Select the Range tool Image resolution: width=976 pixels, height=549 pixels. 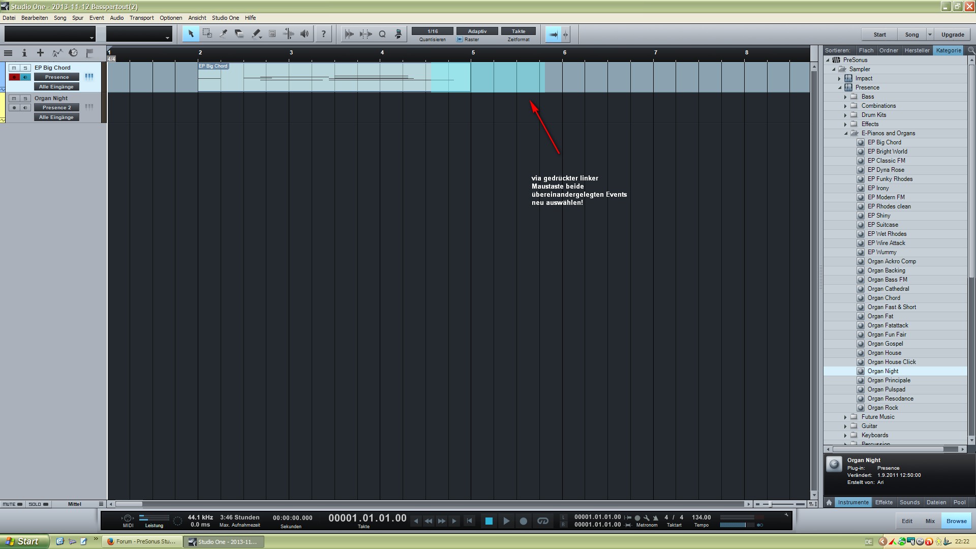click(x=207, y=34)
